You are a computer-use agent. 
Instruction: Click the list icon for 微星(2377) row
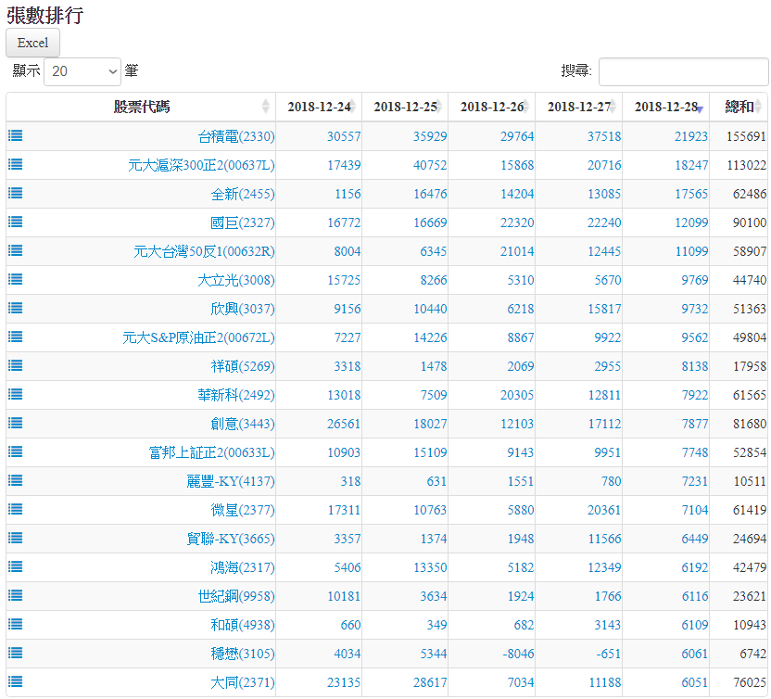[x=16, y=509]
